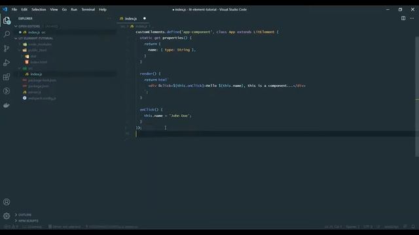Open the Terminal menu
The image size is (419, 235).
(x=88, y=9)
